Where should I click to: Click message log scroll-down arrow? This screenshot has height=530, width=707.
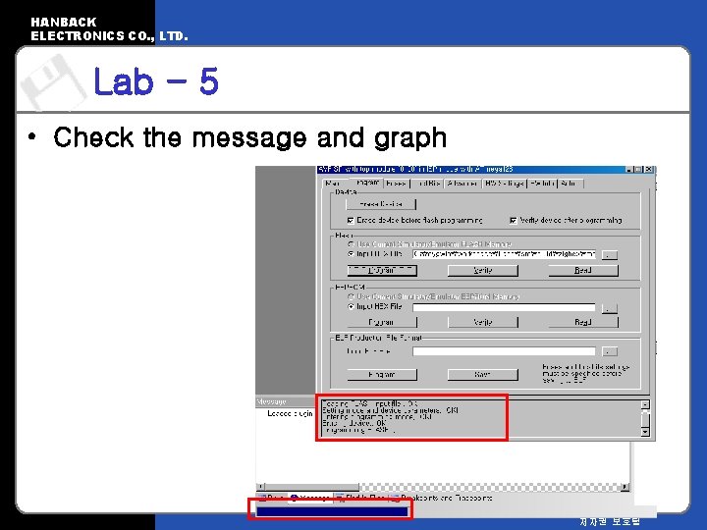coord(645,432)
